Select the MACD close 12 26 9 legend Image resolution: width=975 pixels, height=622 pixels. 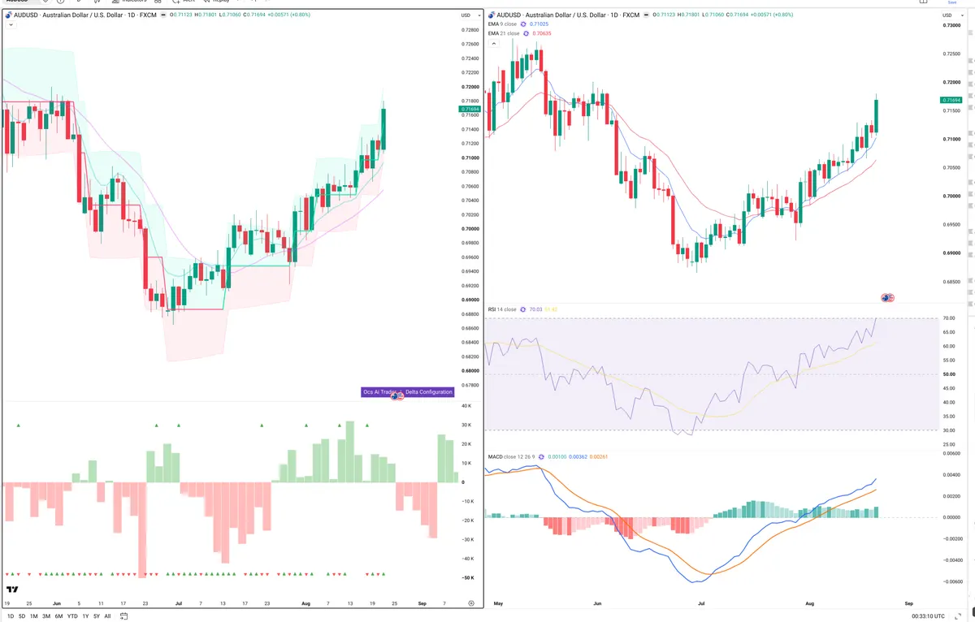click(511, 456)
